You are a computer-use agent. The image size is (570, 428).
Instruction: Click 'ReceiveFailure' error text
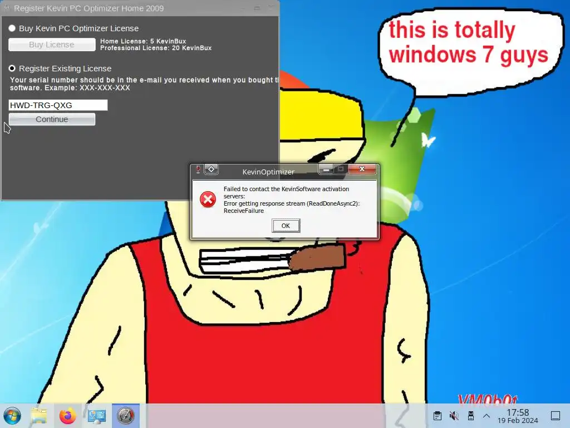tap(244, 211)
